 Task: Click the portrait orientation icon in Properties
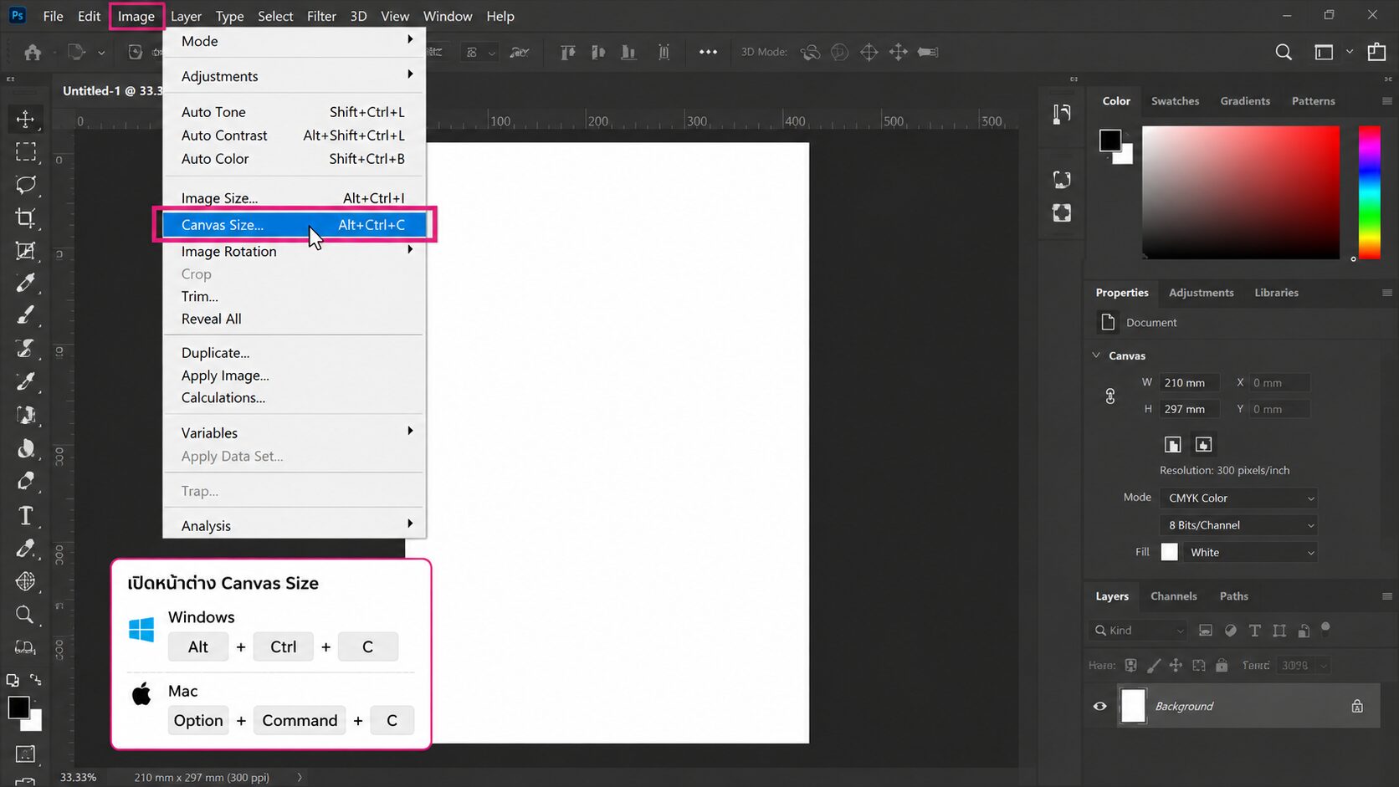click(x=1173, y=444)
